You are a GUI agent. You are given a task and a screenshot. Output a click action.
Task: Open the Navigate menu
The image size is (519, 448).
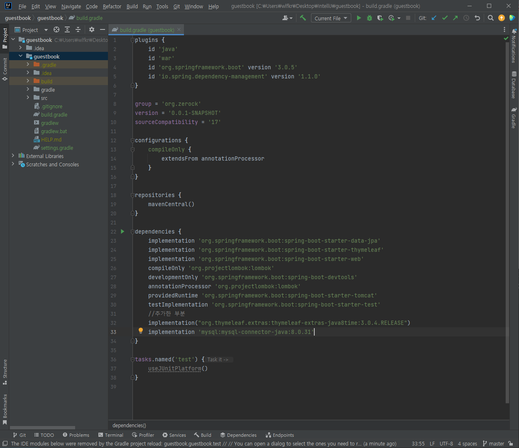(71, 6)
